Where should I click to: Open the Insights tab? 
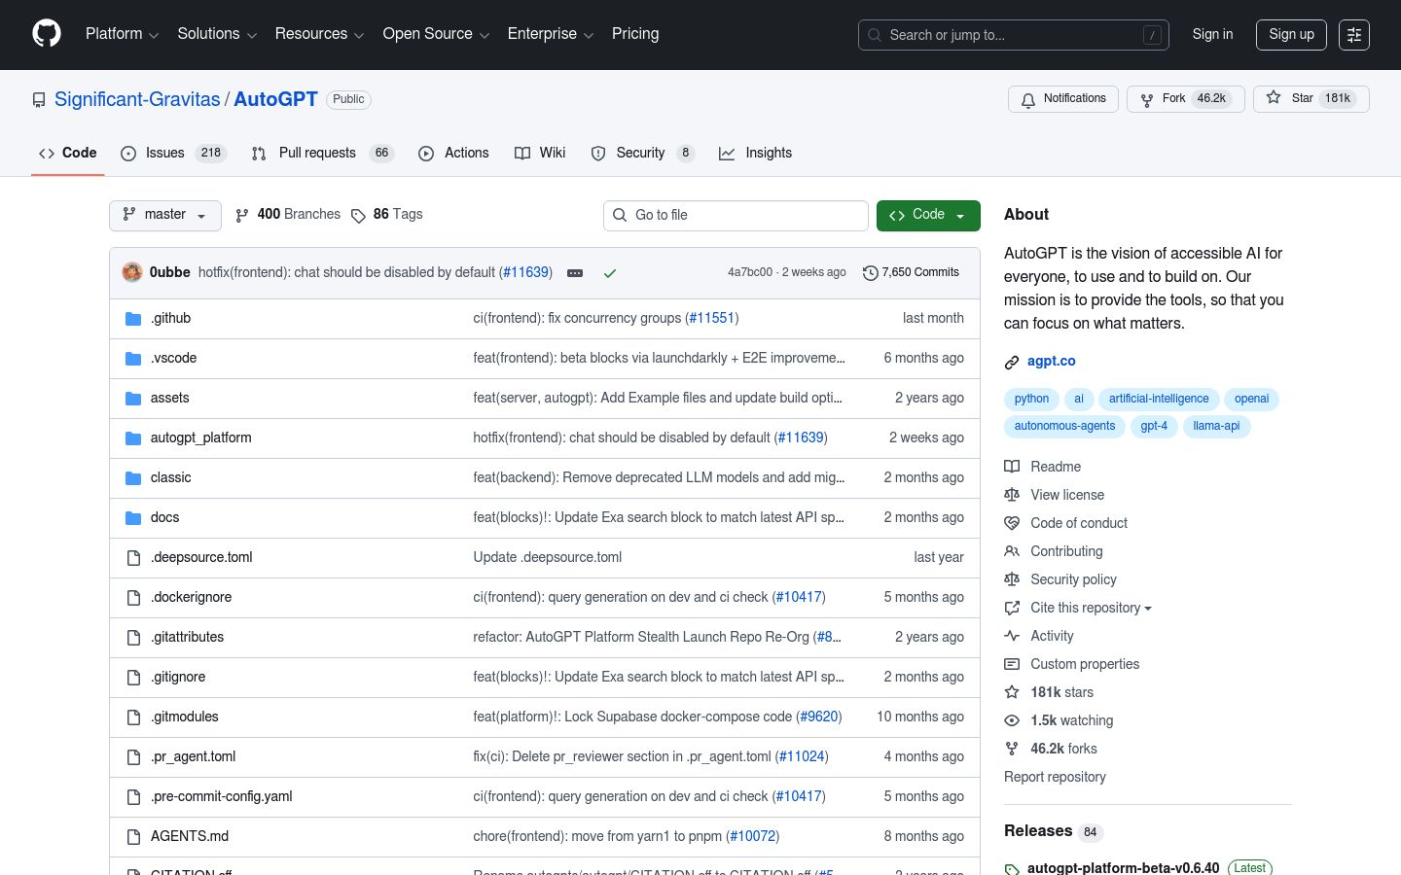(755, 153)
